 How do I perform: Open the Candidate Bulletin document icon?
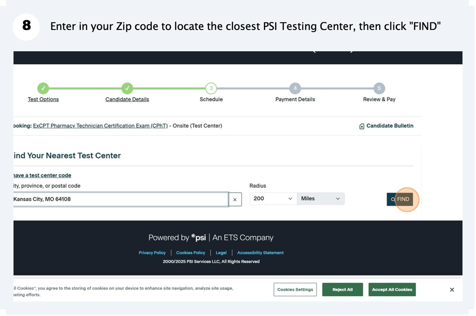[x=361, y=125]
